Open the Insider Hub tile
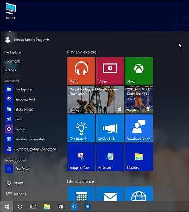Viewport: 189px width, 212px height. 110,129
